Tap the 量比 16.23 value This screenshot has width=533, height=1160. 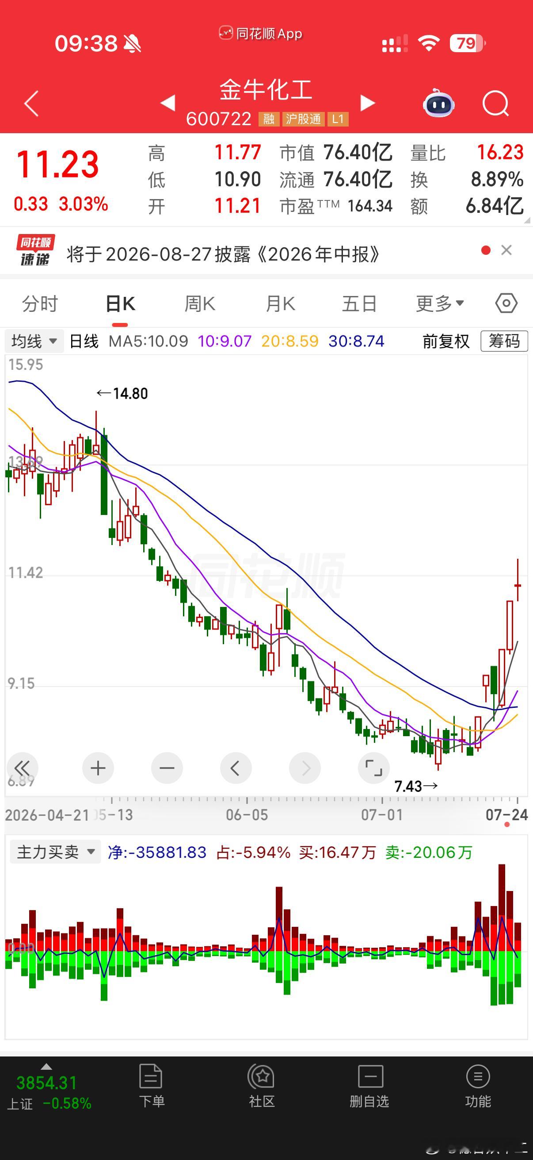click(x=500, y=153)
